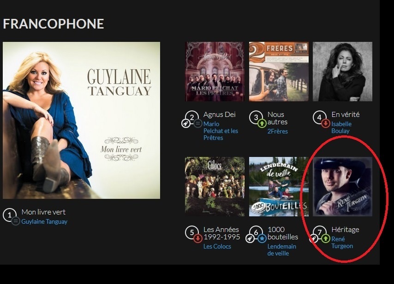Follow the 2Frères artist link

277,131
